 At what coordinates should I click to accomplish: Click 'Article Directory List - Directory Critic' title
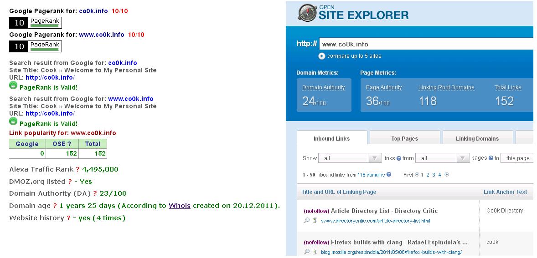point(384,211)
